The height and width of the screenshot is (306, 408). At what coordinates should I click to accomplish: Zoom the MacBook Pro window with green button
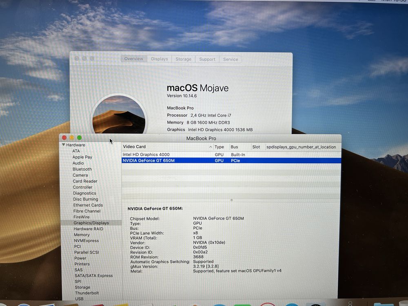[x=80, y=137]
